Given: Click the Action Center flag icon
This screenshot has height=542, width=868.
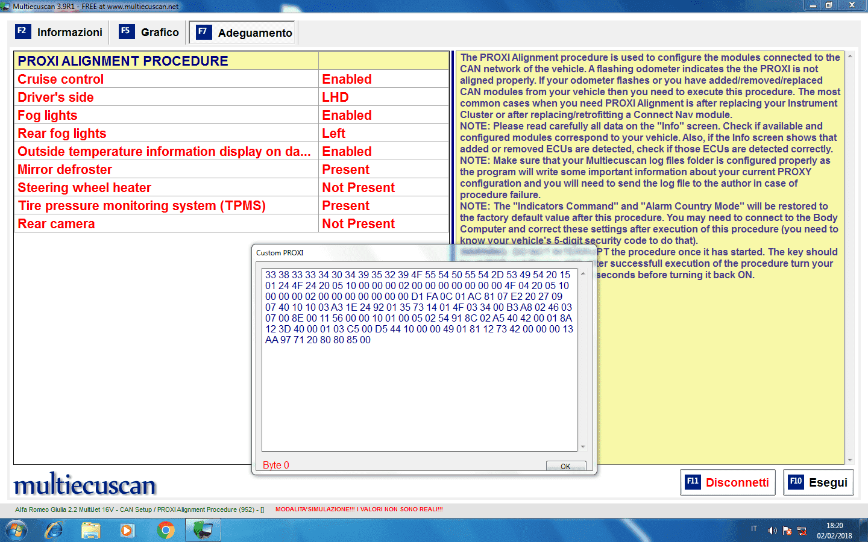Looking at the screenshot, I should (787, 531).
